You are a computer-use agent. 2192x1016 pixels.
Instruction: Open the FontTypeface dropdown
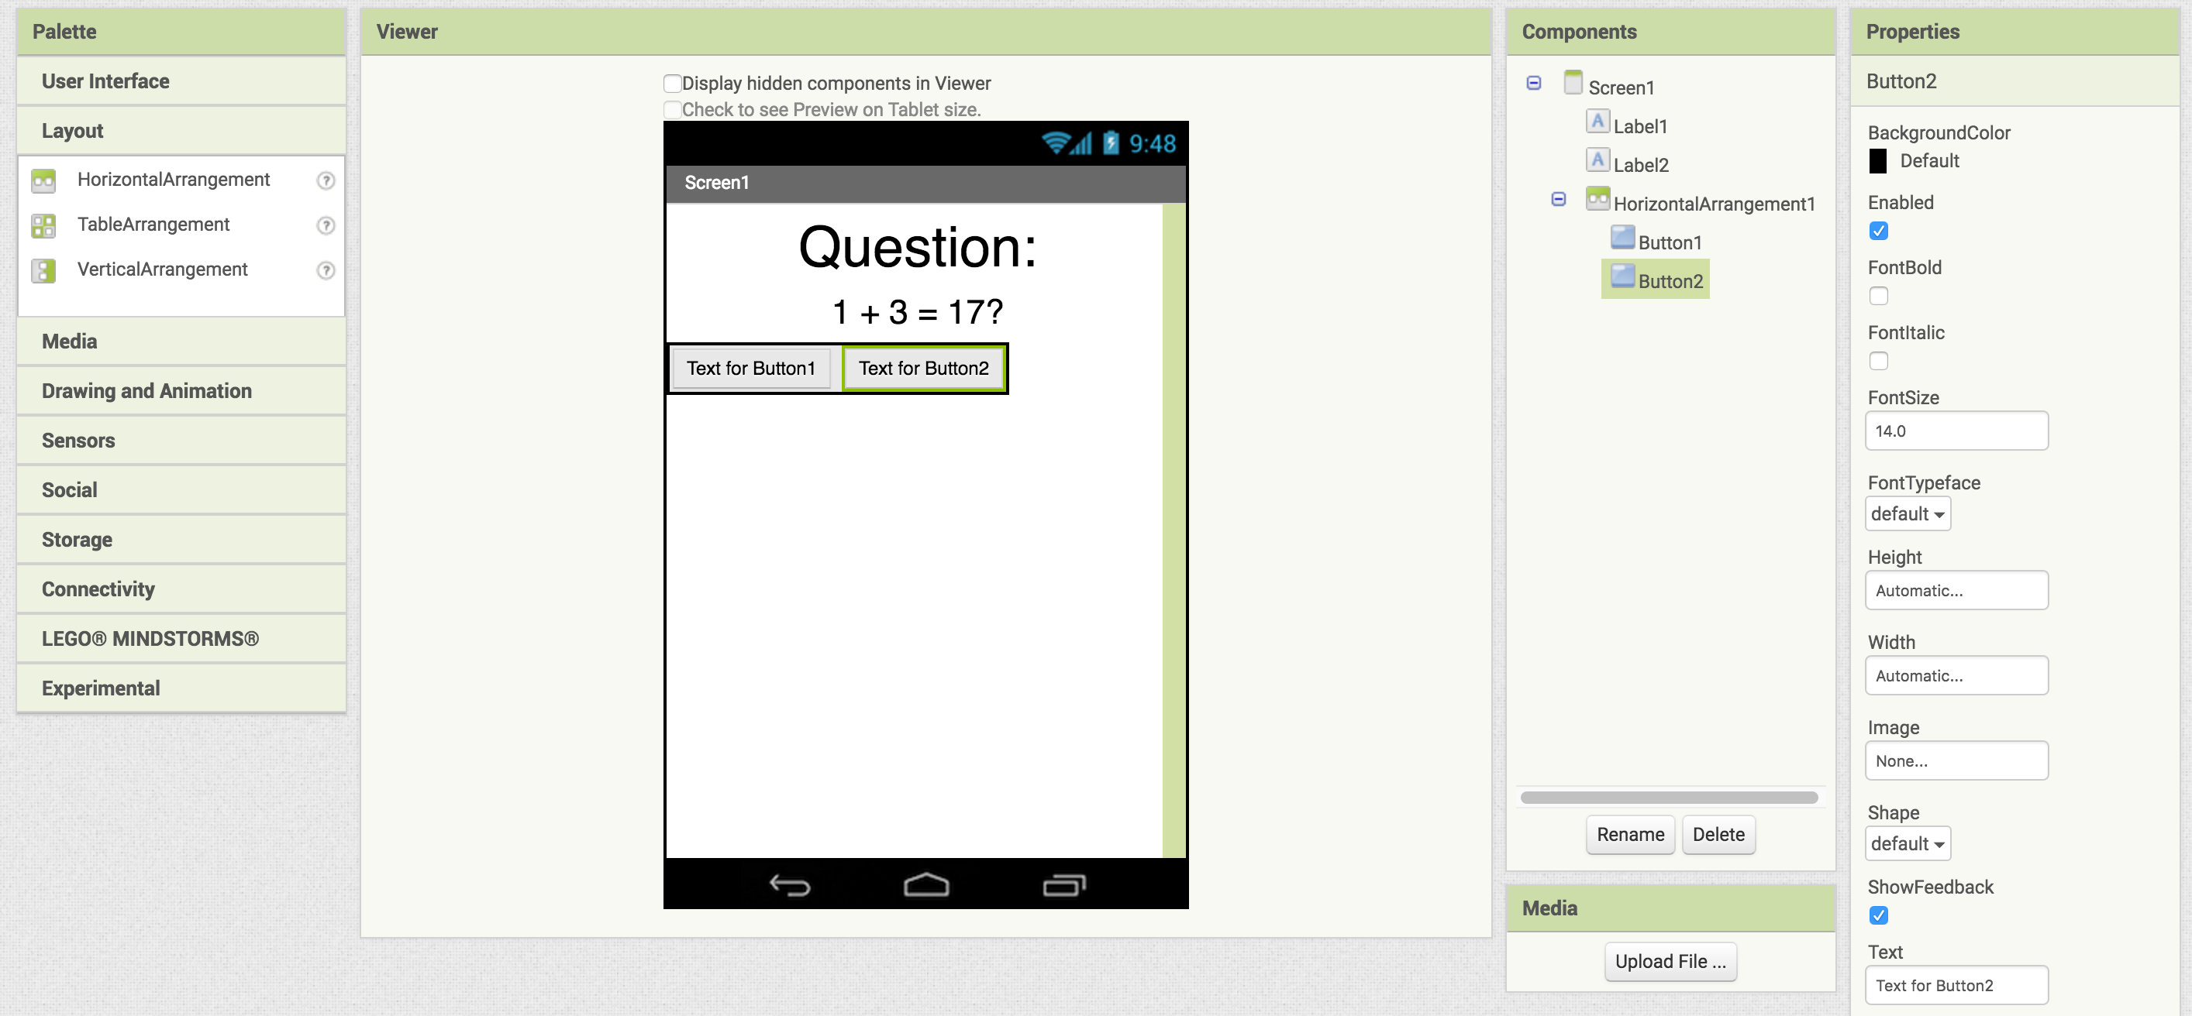pos(1907,513)
